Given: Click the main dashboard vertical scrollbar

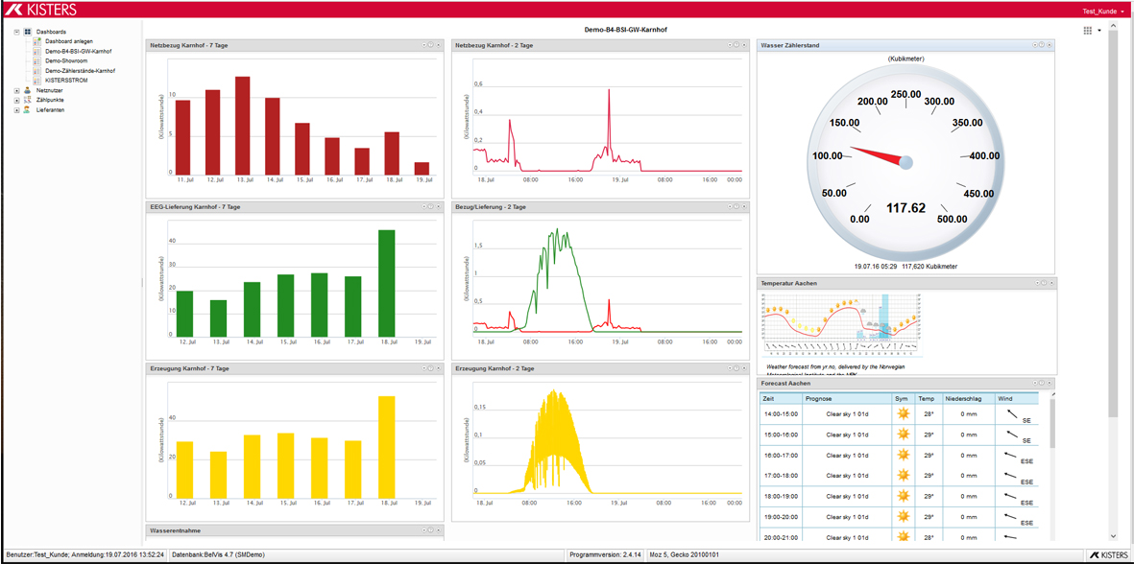Looking at the screenshot, I should [x=1113, y=221].
